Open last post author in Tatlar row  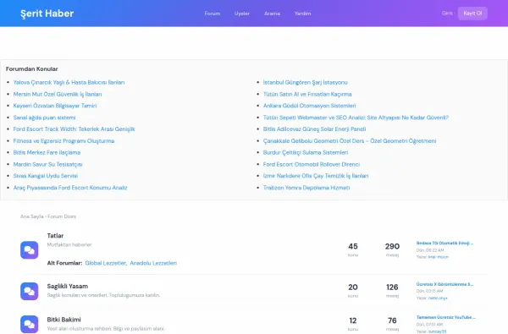438,257
